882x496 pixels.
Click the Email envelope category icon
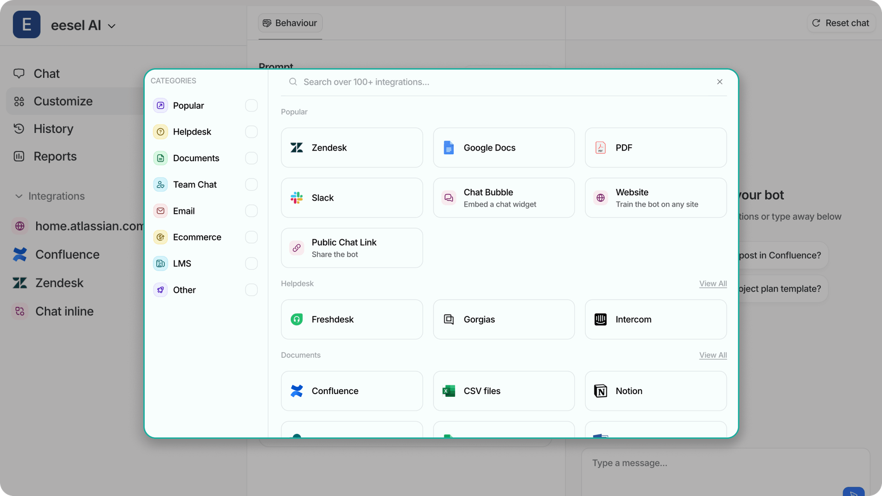(x=160, y=211)
